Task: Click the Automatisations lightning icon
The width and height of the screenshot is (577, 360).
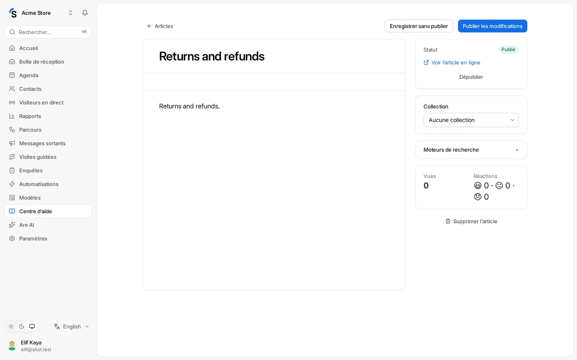Action: click(12, 184)
